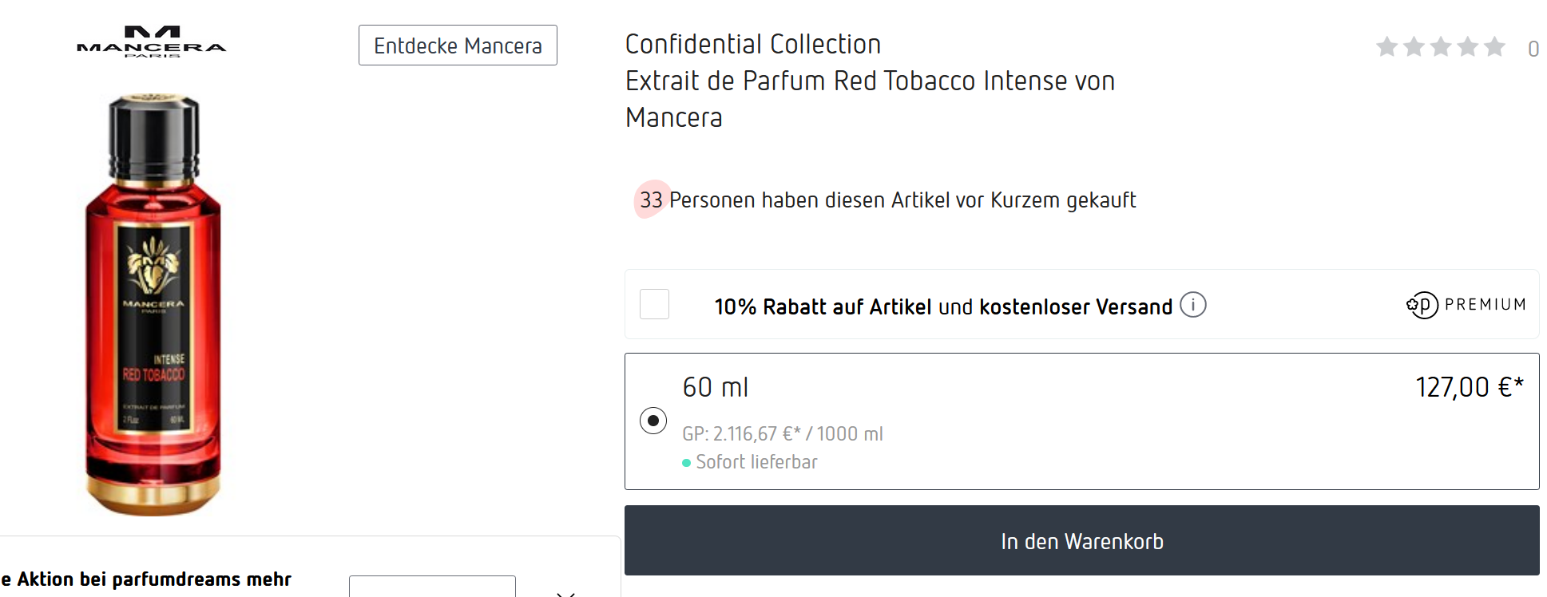The height and width of the screenshot is (597, 1547).
Task: Select the second rating star
Action: coord(1414,47)
